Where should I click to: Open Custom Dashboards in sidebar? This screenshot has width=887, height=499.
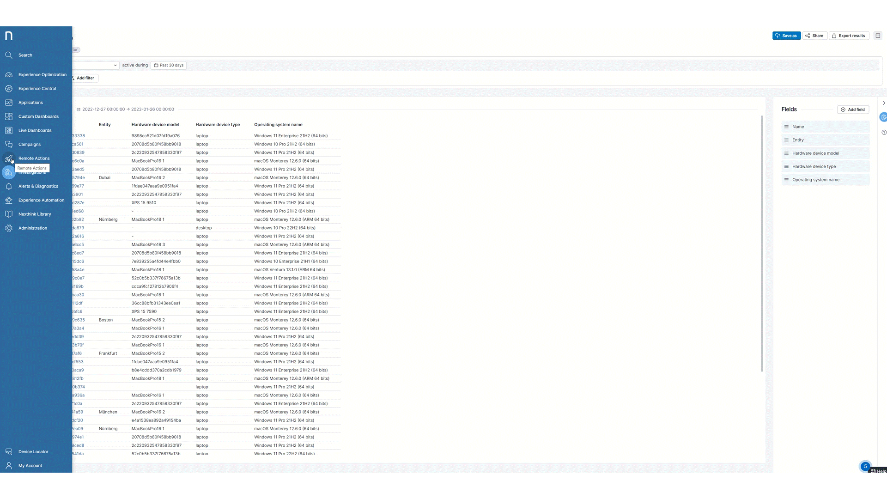click(38, 116)
